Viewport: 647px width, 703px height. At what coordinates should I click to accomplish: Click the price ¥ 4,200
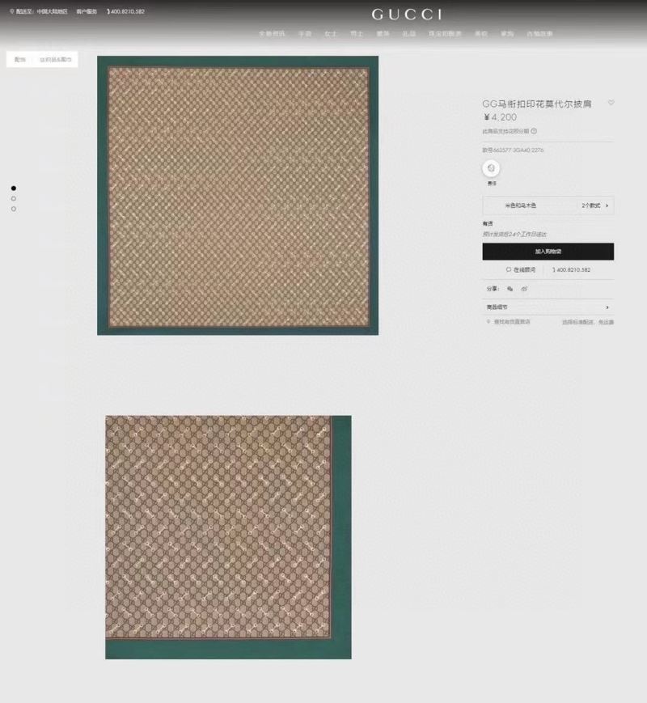[x=500, y=117]
